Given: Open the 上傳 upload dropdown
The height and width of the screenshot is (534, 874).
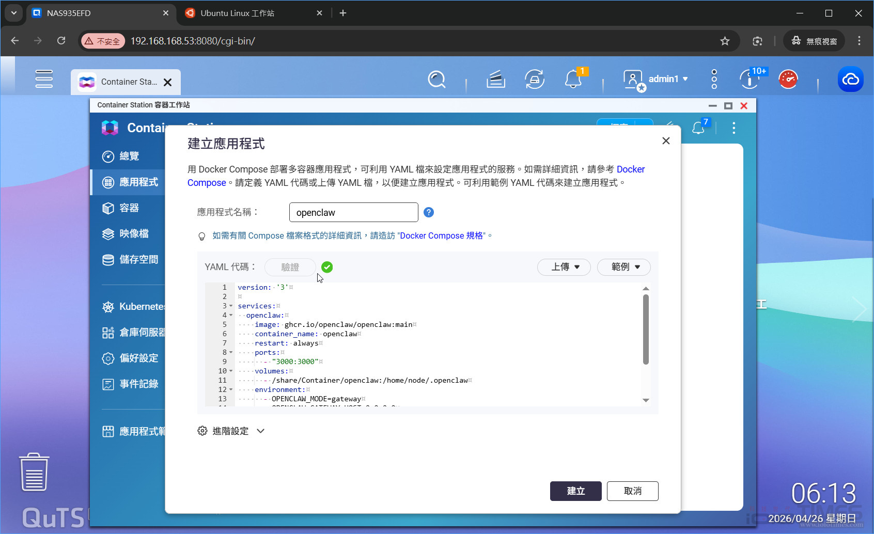Looking at the screenshot, I should 564,267.
